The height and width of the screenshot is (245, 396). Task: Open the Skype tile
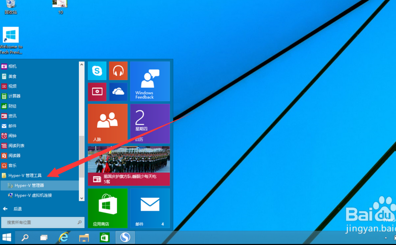97,71
